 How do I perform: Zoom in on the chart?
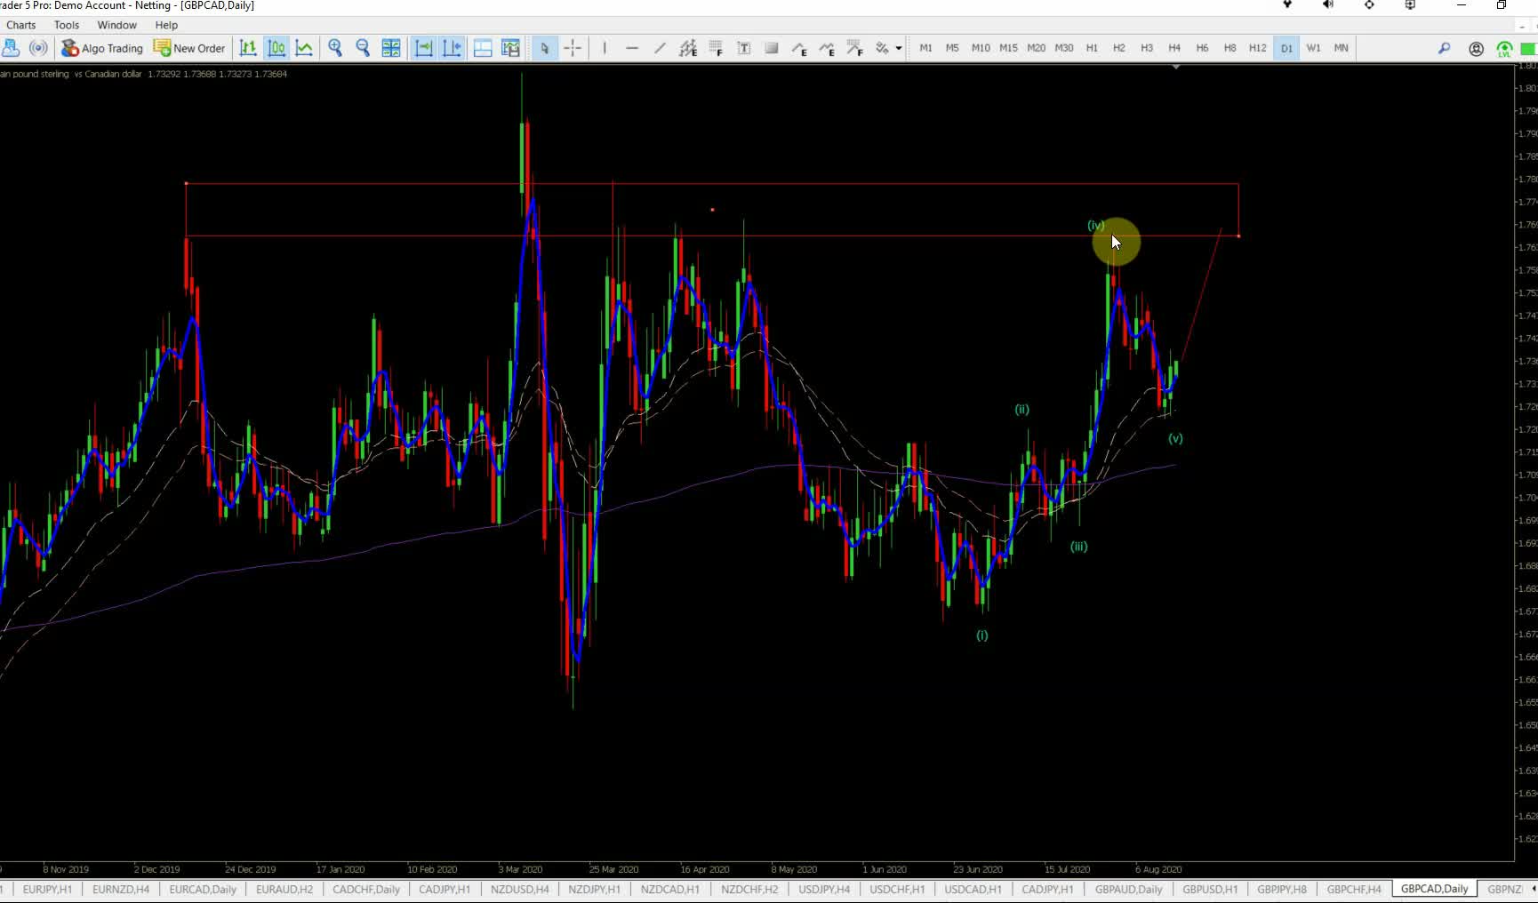tap(335, 48)
